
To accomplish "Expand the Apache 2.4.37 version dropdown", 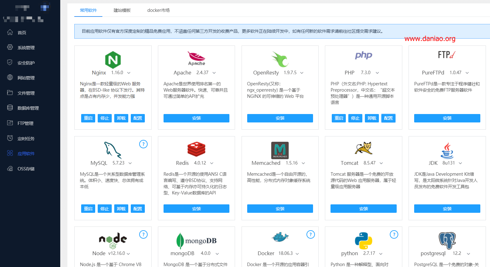I will tap(214, 73).
